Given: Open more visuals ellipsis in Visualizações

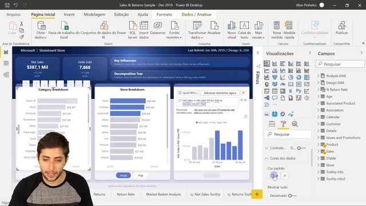Looking at the screenshot, I should [274, 104].
